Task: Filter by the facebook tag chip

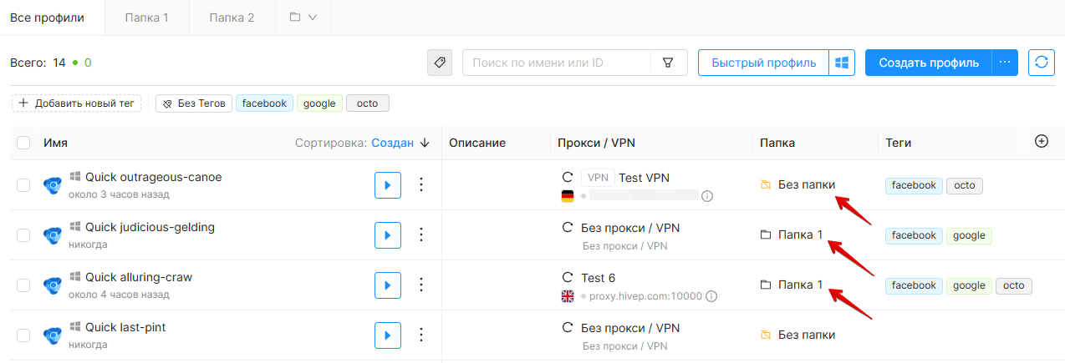Action: 264,103
